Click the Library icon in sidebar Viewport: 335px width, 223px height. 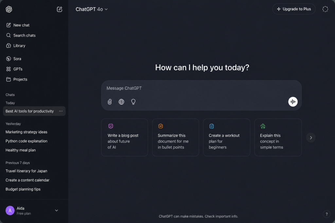[8, 45]
